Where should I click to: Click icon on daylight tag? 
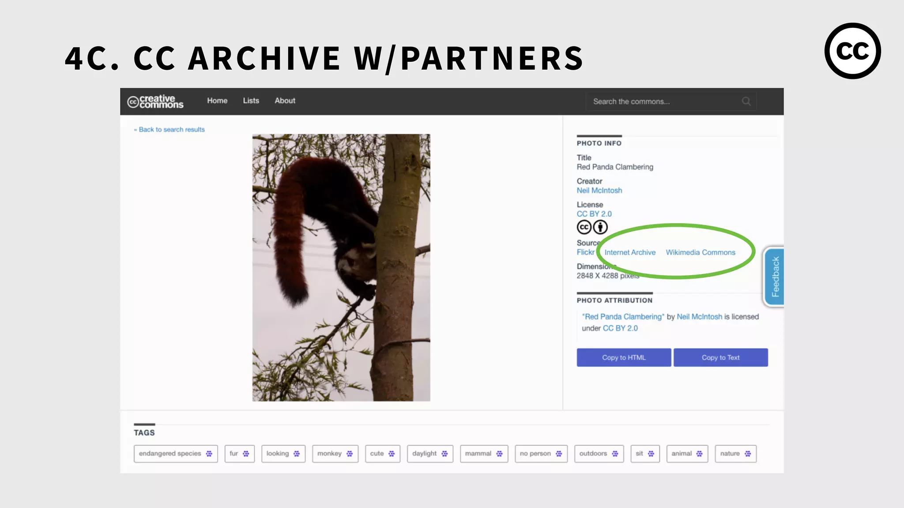[x=444, y=454]
